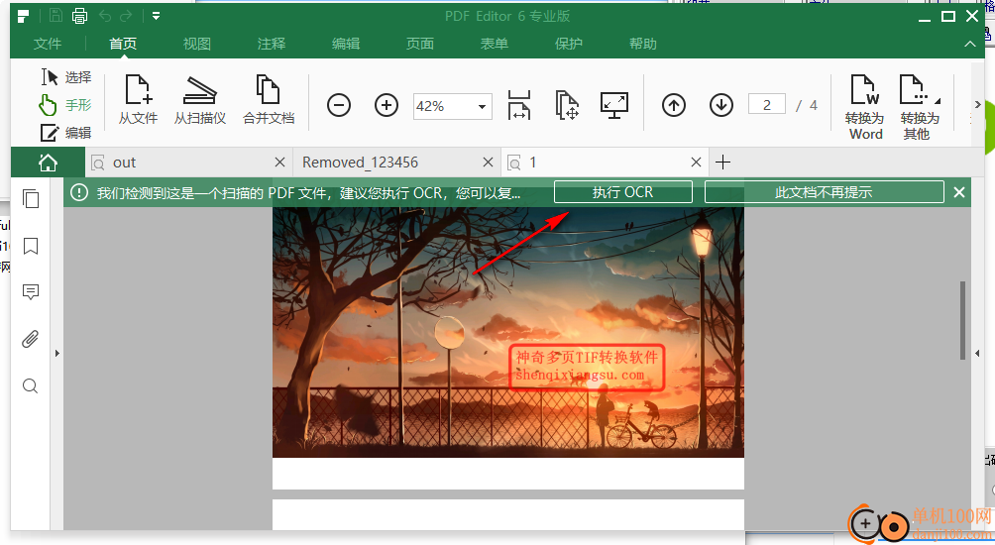Select the 手形 hand tool
Image resolution: width=995 pixels, height=545 pixels.
[x=64, y=105]
